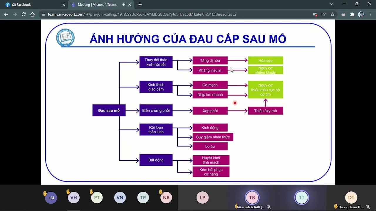Select participant avatar VN
Viewport: 376px width, 211px height.
[120, 198]
